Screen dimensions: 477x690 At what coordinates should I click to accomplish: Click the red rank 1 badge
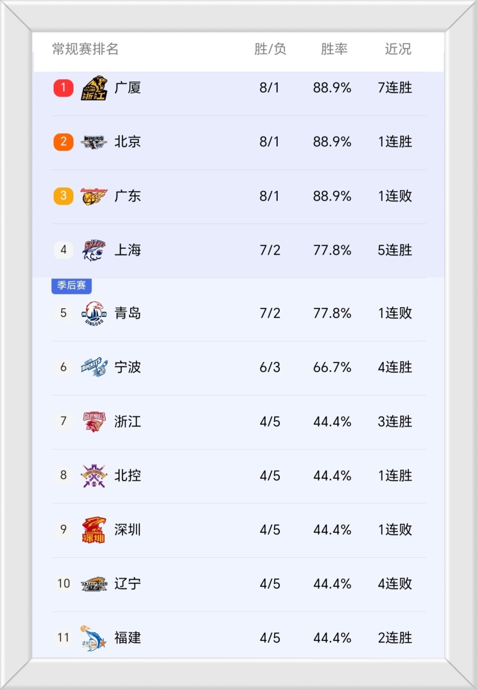point(63,88)
